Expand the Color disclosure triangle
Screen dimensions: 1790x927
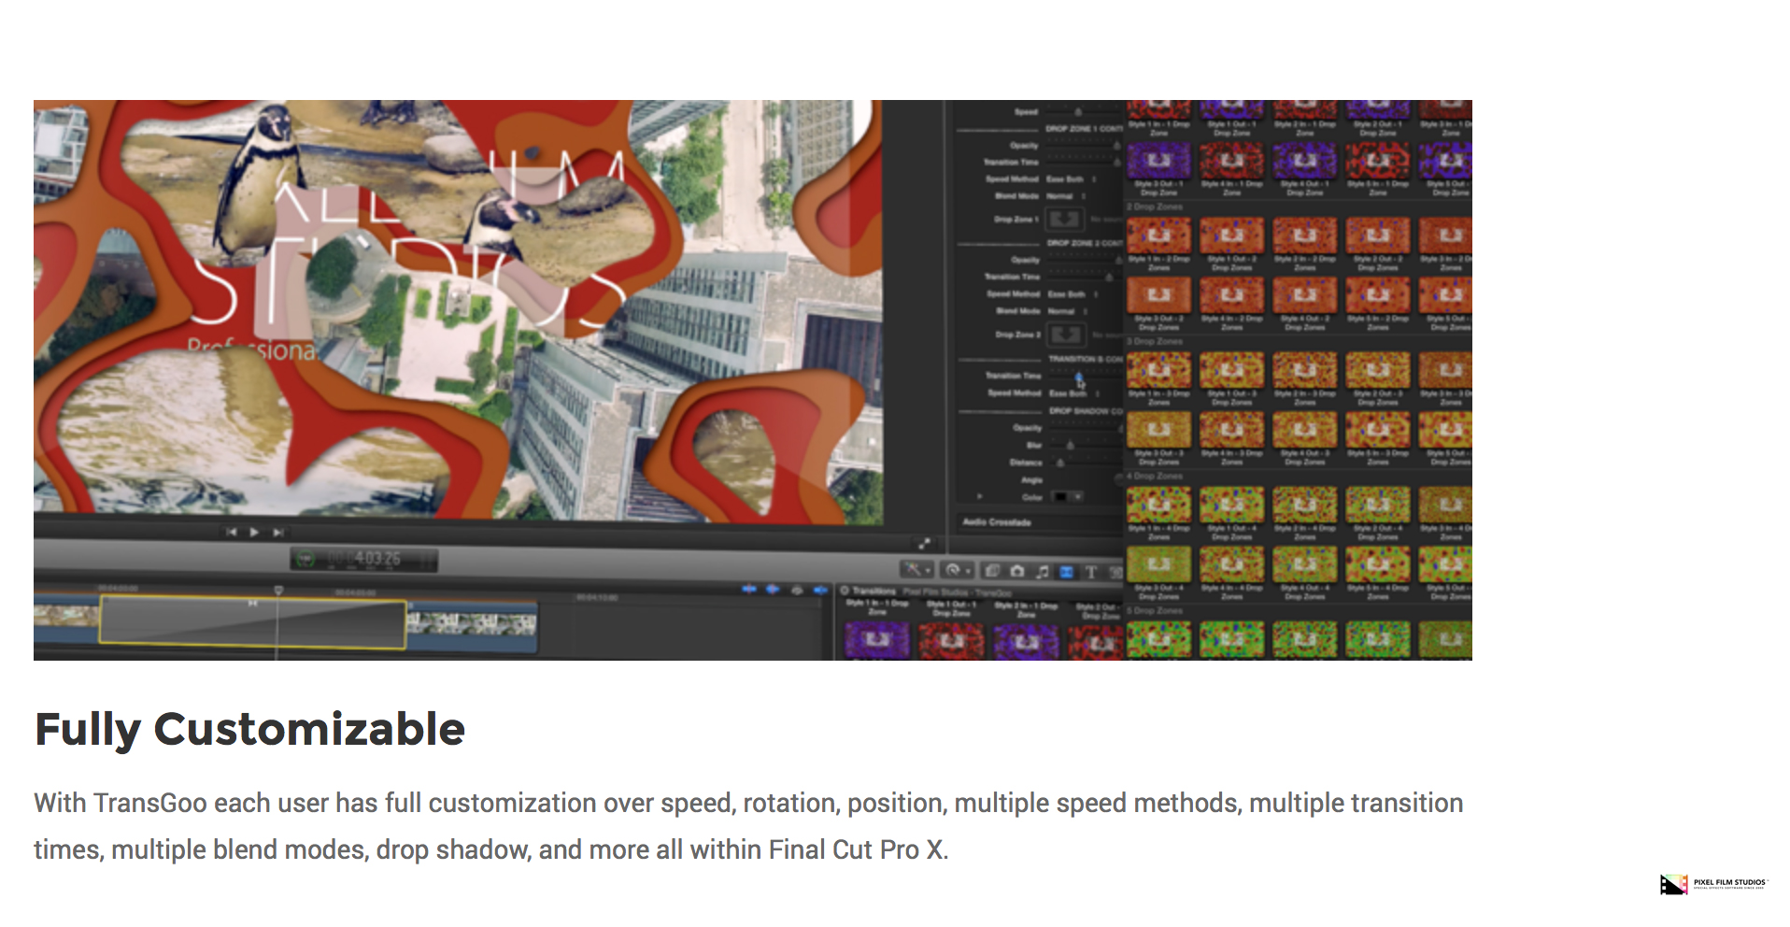click(979, 497)
